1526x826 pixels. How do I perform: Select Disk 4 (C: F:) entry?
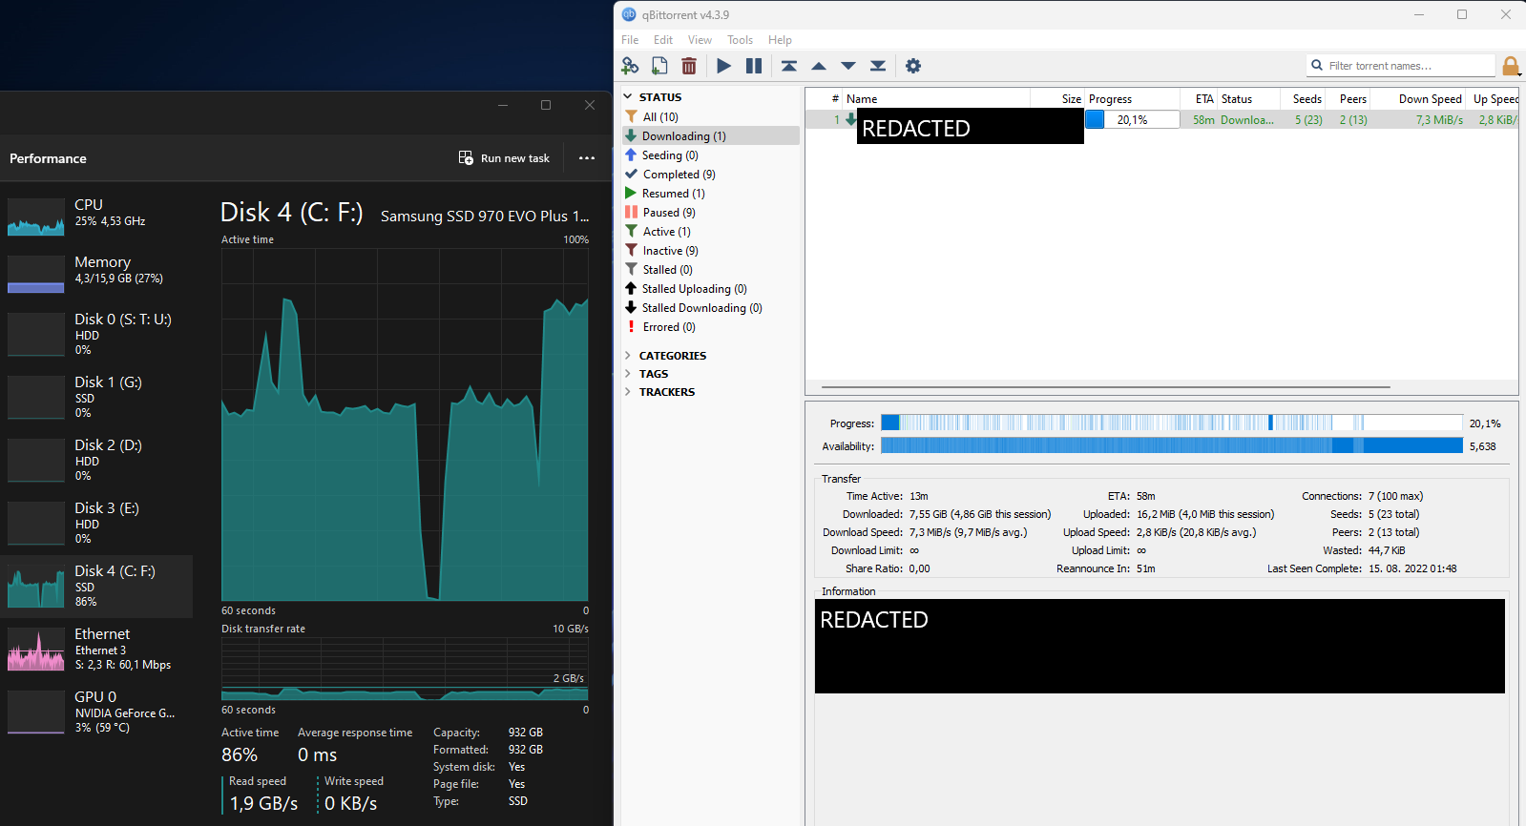(x=96, y=586)
